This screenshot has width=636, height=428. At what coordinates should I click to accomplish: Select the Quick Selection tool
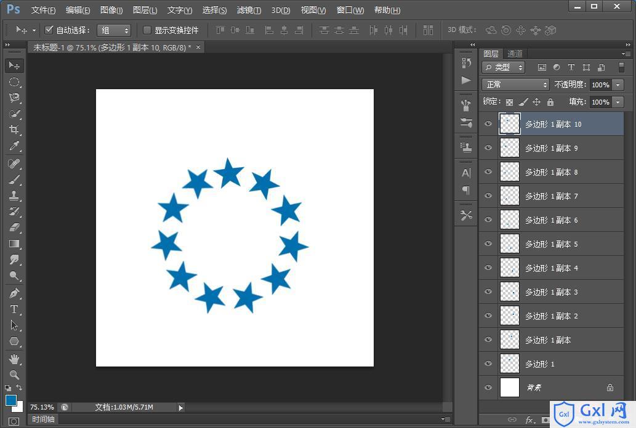(14, 114)
